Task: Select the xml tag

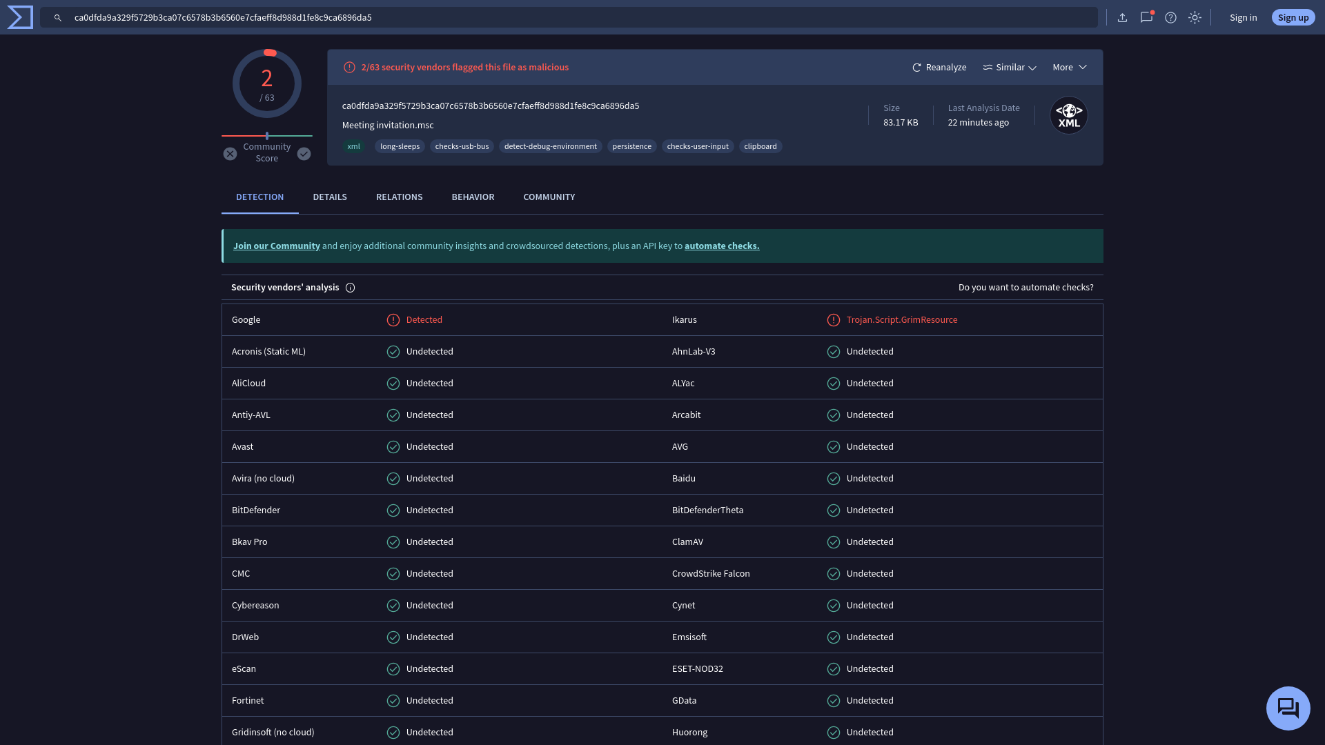Action: click(354, 146)
